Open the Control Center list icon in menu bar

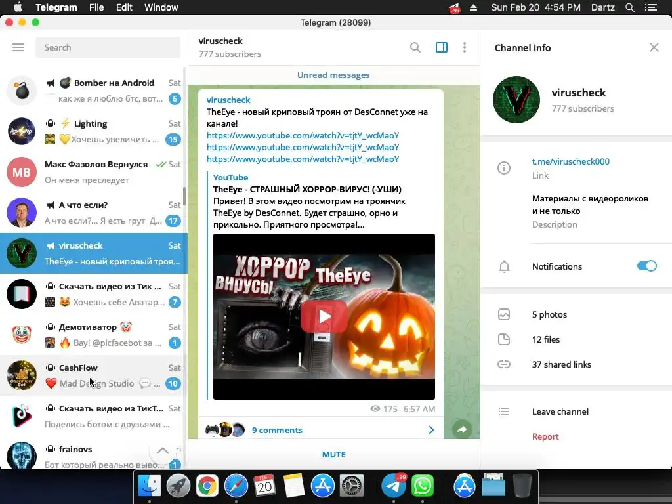(x=650, y=7)
